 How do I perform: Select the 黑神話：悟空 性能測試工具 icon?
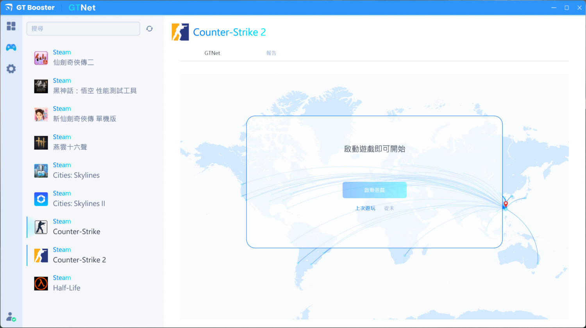[41, 86]
